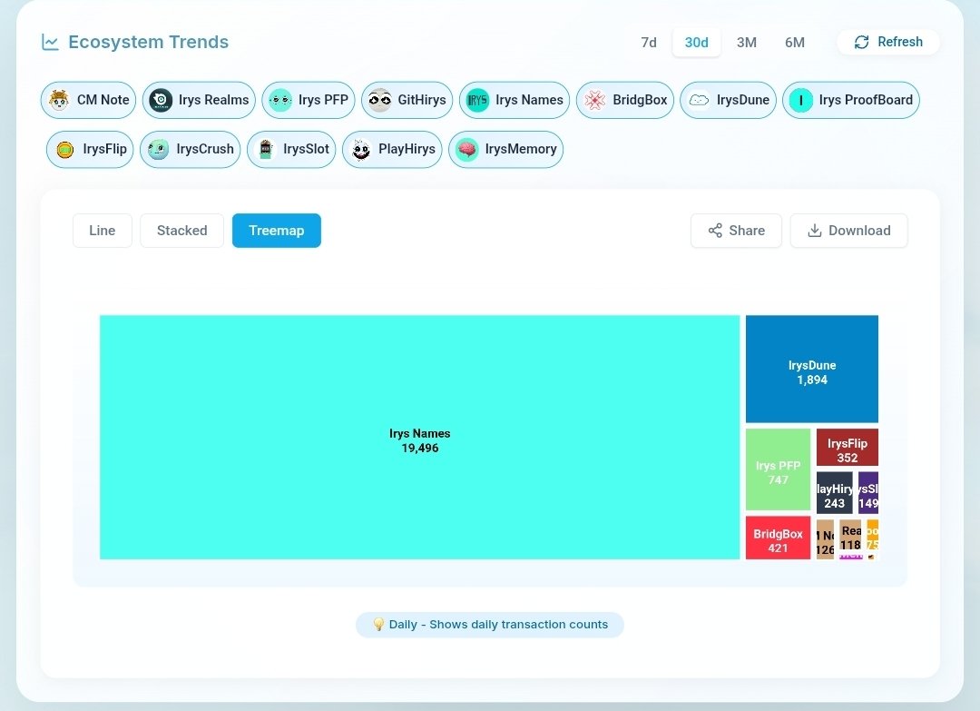This screenshot has height=711, width=980.
Task: Toggle the IrysFlip label in filter chip
Action: 105,150
